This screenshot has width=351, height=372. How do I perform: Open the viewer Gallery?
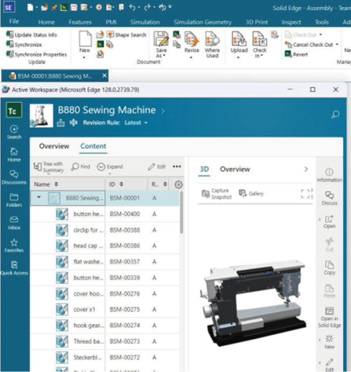tap(251, 193)
